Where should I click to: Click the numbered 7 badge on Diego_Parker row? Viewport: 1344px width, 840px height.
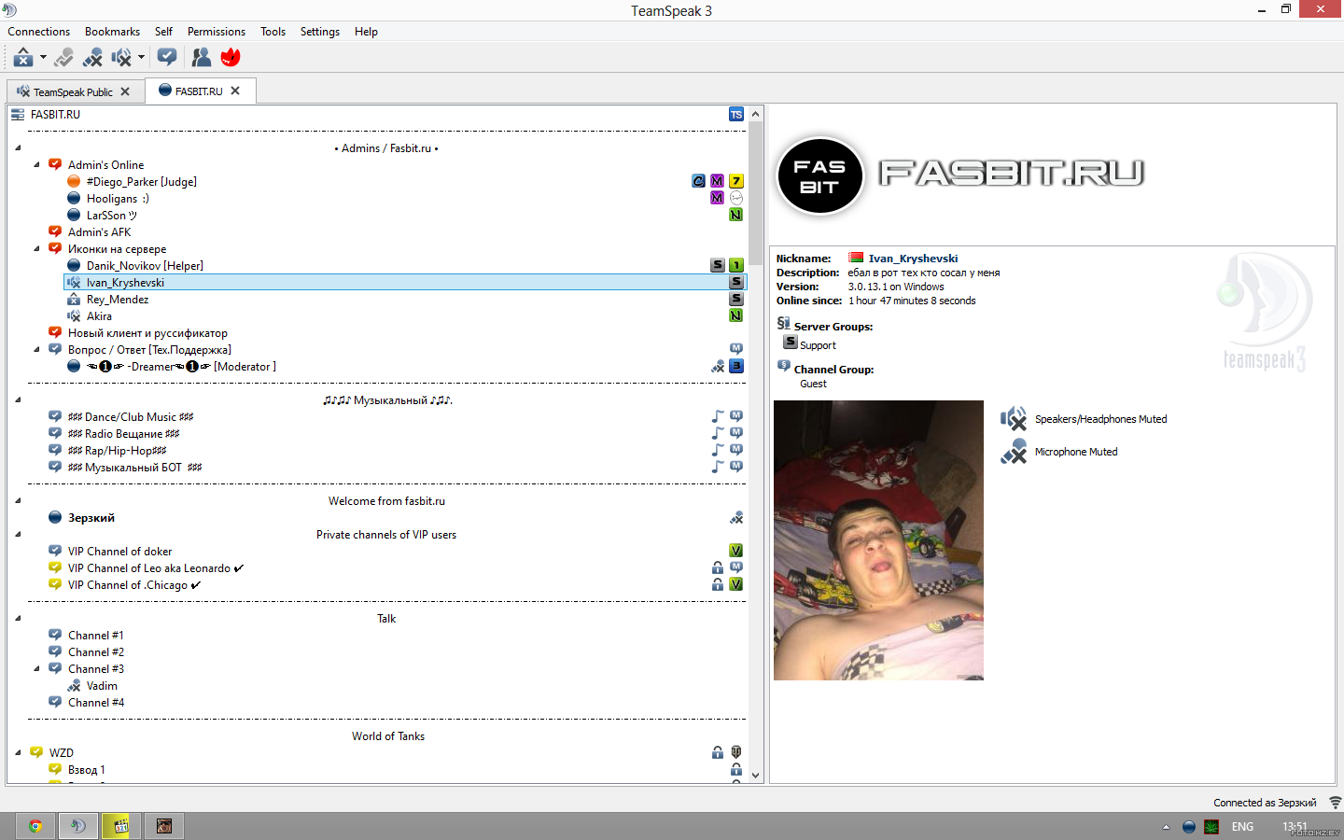point(736,181)
